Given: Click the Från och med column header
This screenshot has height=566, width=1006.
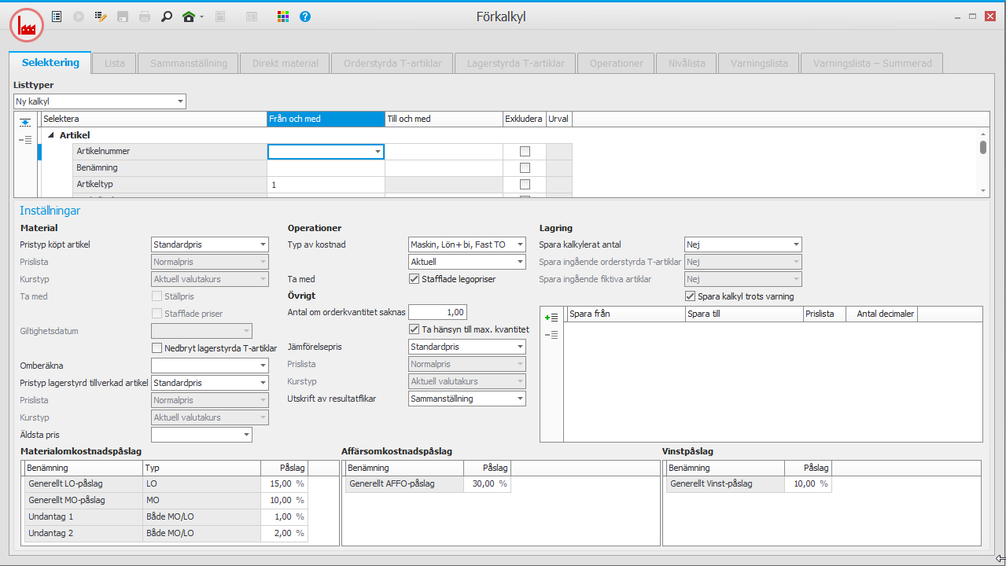Looking at the screenshot, I should [326, 119].
